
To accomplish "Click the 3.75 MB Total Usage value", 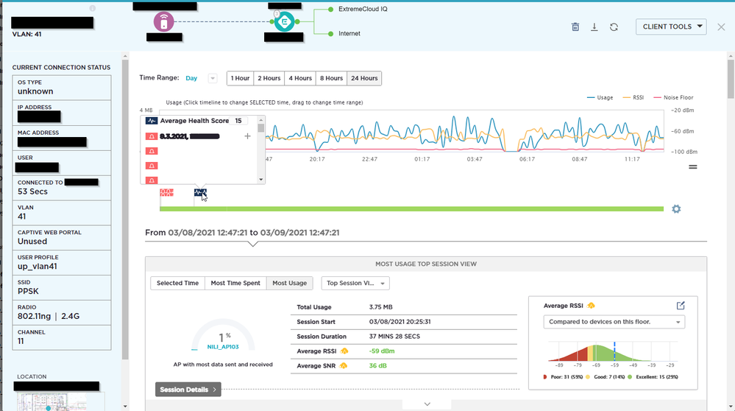I will click(x=380, y=307).
